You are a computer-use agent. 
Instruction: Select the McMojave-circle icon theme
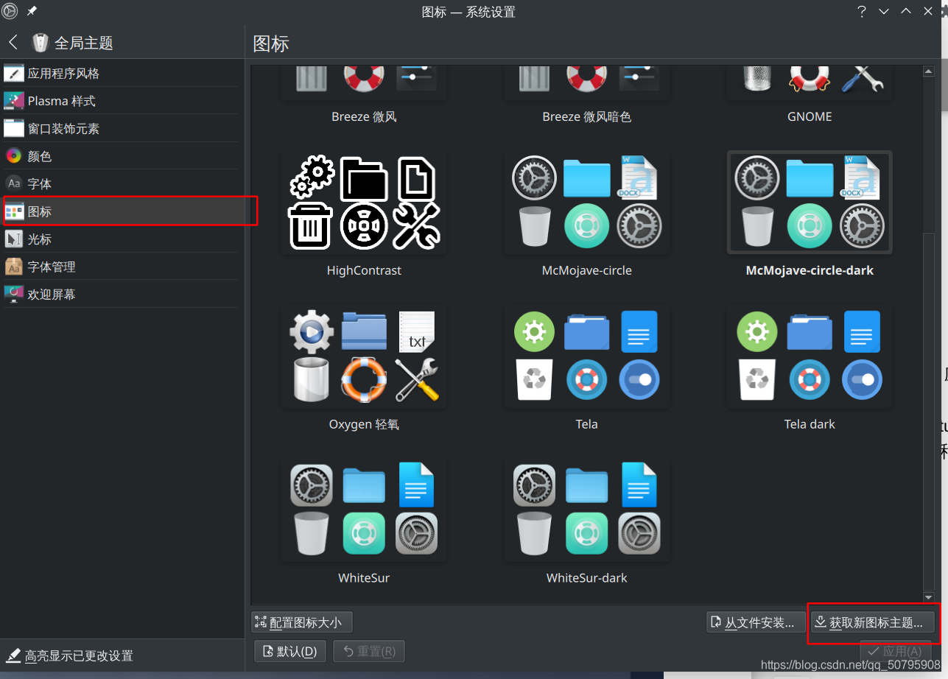click(586, 216)
